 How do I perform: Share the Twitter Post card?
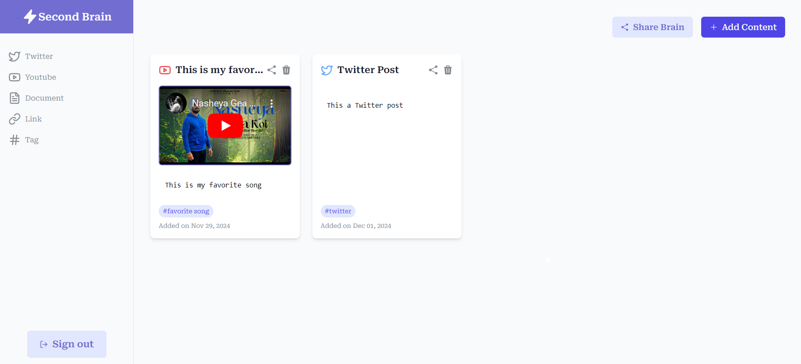433,70
